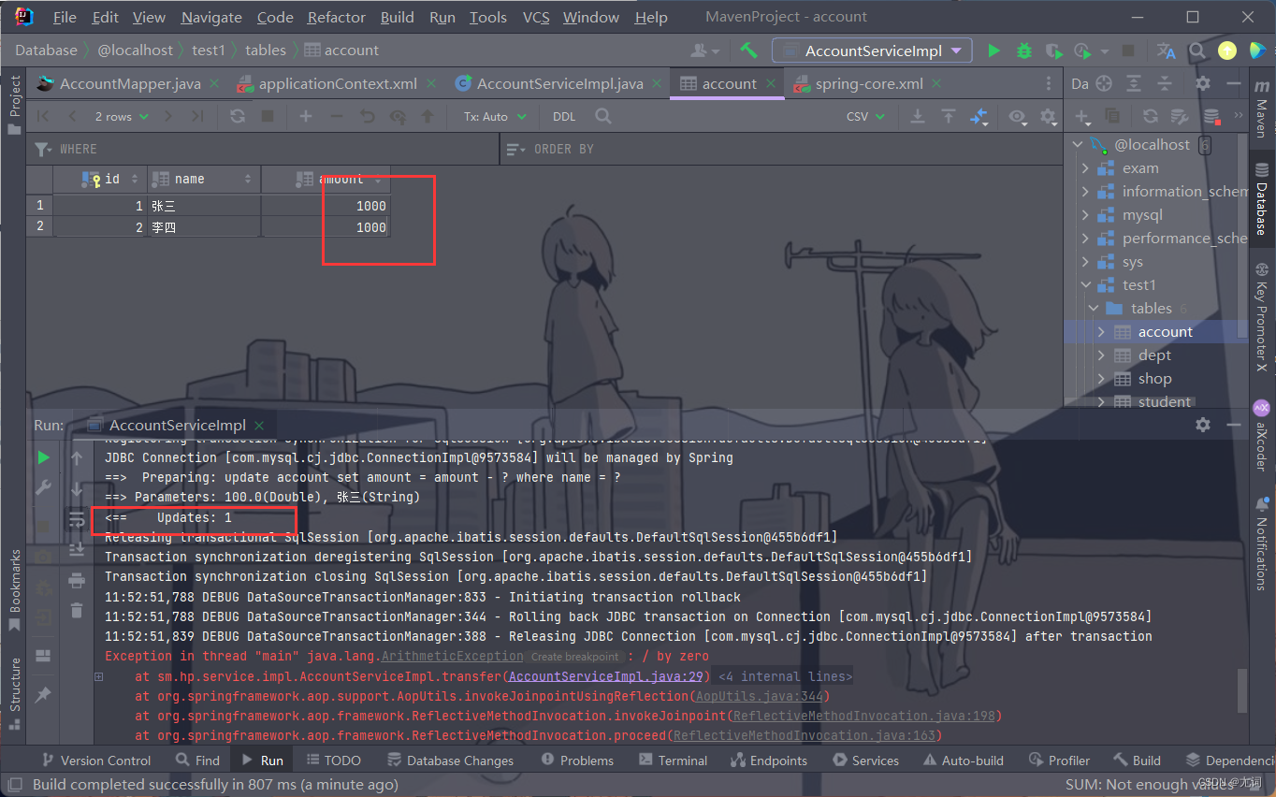Open AccountServiceImpl.java:29 stack trace link
Image resolution: width=1276 pixels, height=797 pixels.
point(608,676)
